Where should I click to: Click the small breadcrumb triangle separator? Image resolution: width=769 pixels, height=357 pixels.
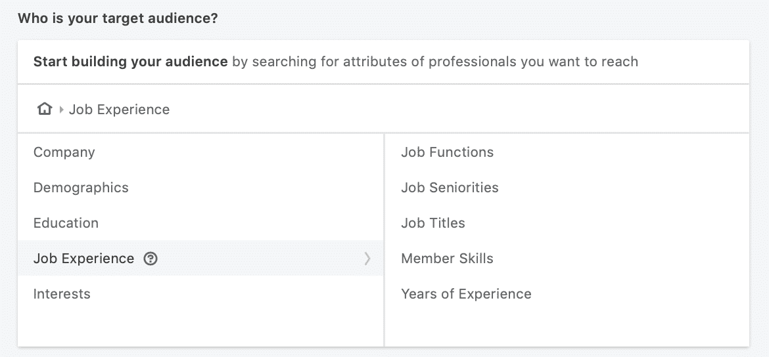pyautogui.click(x=61, y=110)
